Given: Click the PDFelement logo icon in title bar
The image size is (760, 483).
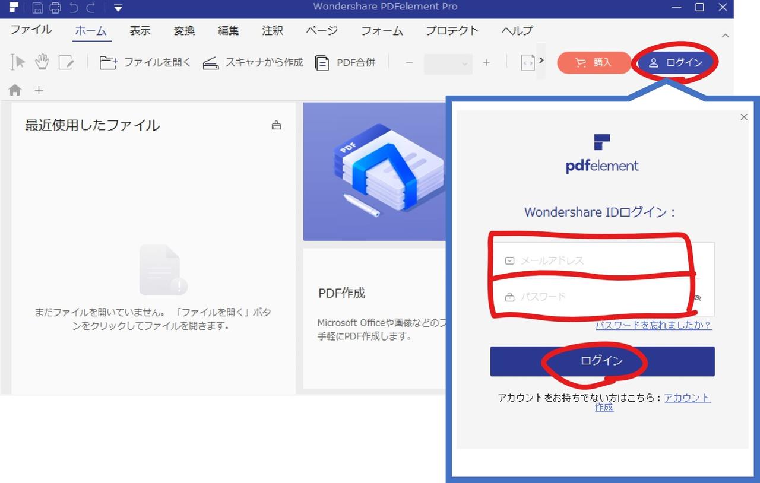Looking at the screenshot, I should pyautogui.click(x=14, y=8).
